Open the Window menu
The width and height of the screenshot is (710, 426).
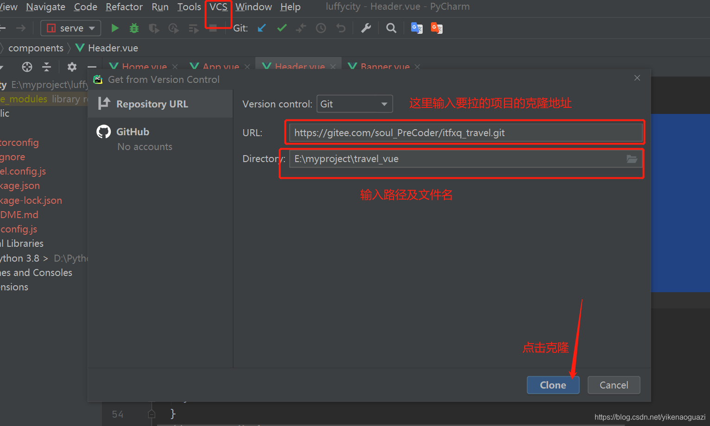click(254, 7)
